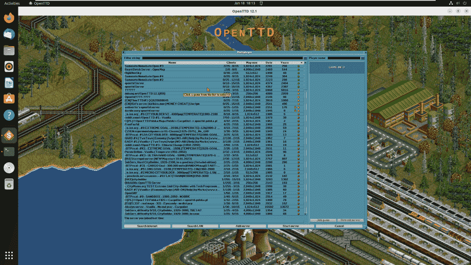Select '-BTPro.nl- #0 - SANDBOX' server row
The height and width of the screenshot is (265, 471).
[x=214, y=197]
